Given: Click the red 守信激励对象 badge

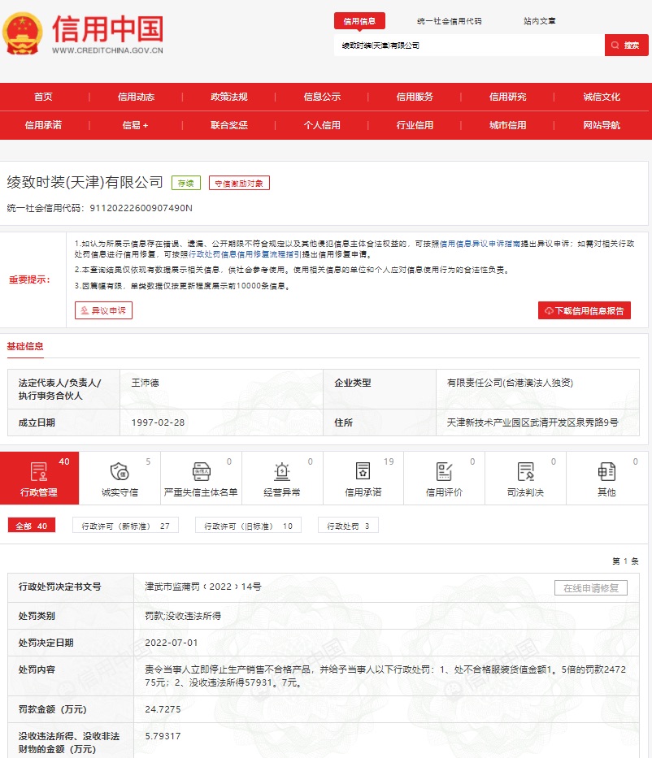Looking at the screenshot, I should tap(239, 184).
